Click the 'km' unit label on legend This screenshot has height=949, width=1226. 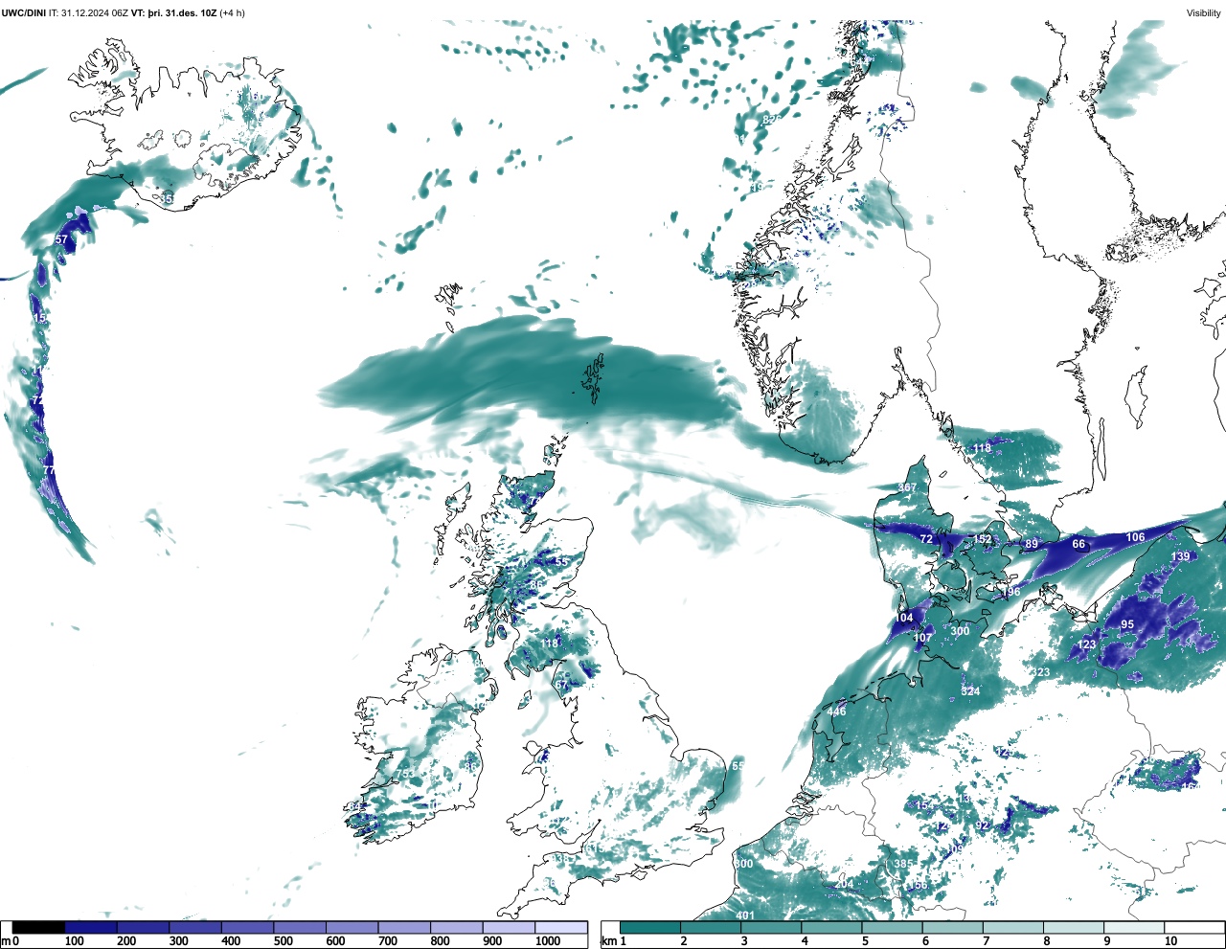point(609,941)
